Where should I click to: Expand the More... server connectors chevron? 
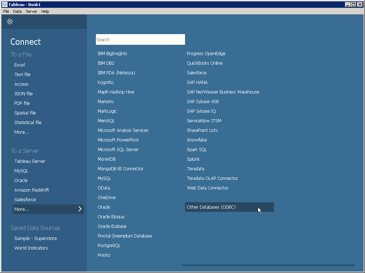[80, 209]
